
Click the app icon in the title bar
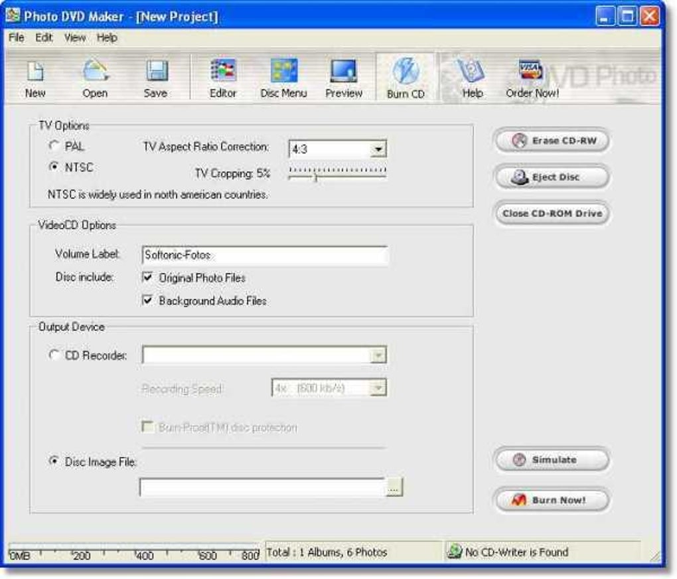click(x=13, y=15)
